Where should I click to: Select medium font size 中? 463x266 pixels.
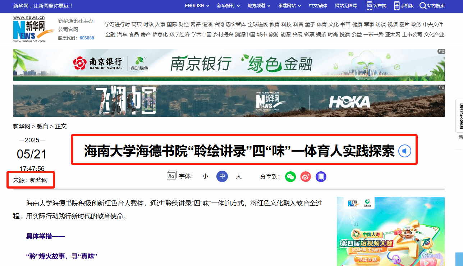point(222,176)
